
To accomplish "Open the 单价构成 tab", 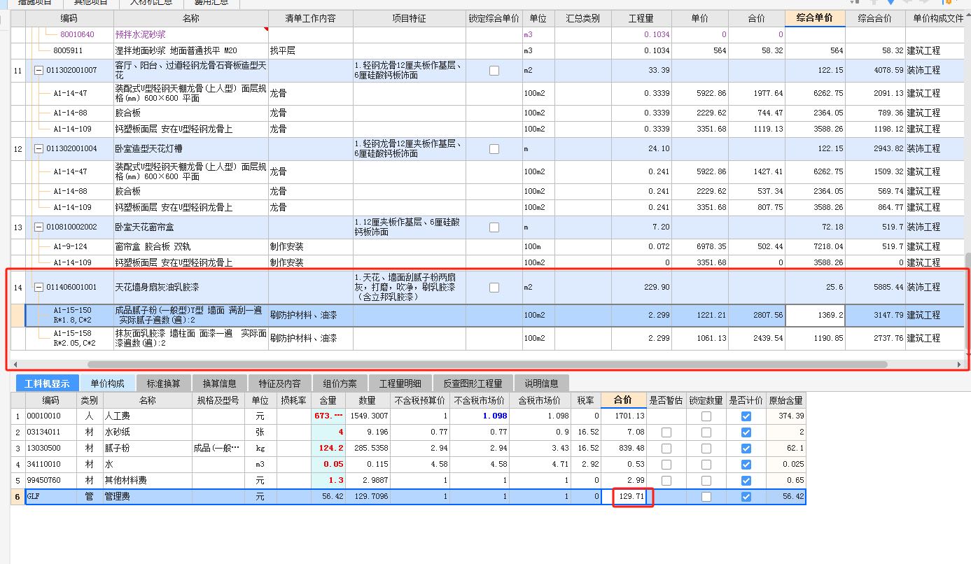I will coord(107,383).
